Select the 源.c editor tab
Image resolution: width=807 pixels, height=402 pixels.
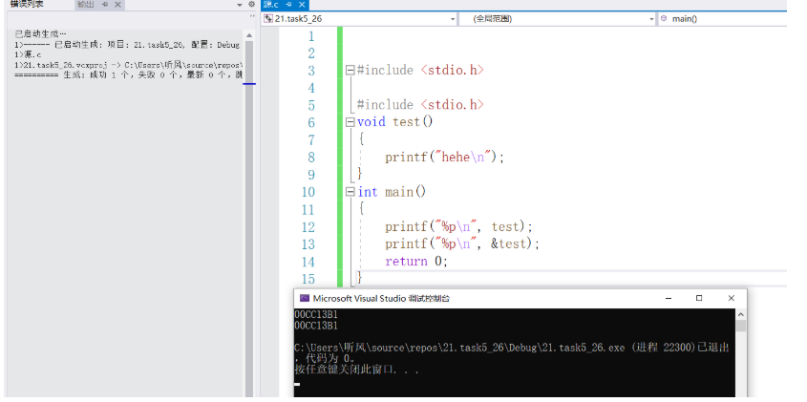(x=270, y=5)
